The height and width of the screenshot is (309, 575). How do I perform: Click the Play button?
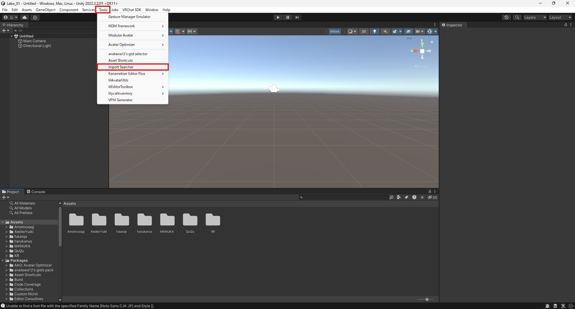click(278, 17)
